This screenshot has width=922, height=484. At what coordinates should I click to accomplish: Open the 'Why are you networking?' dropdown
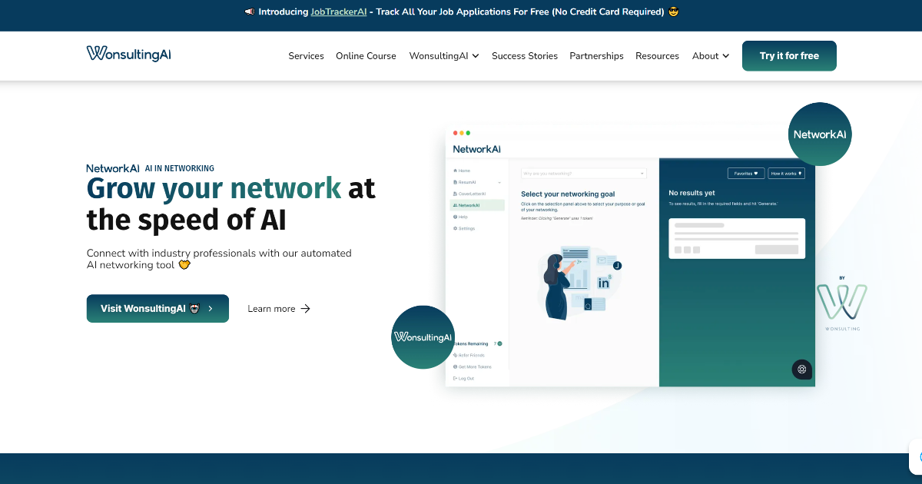point(583,173)
